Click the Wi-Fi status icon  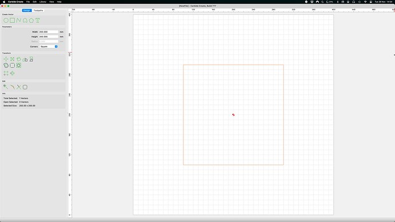[x=365, y=2]
